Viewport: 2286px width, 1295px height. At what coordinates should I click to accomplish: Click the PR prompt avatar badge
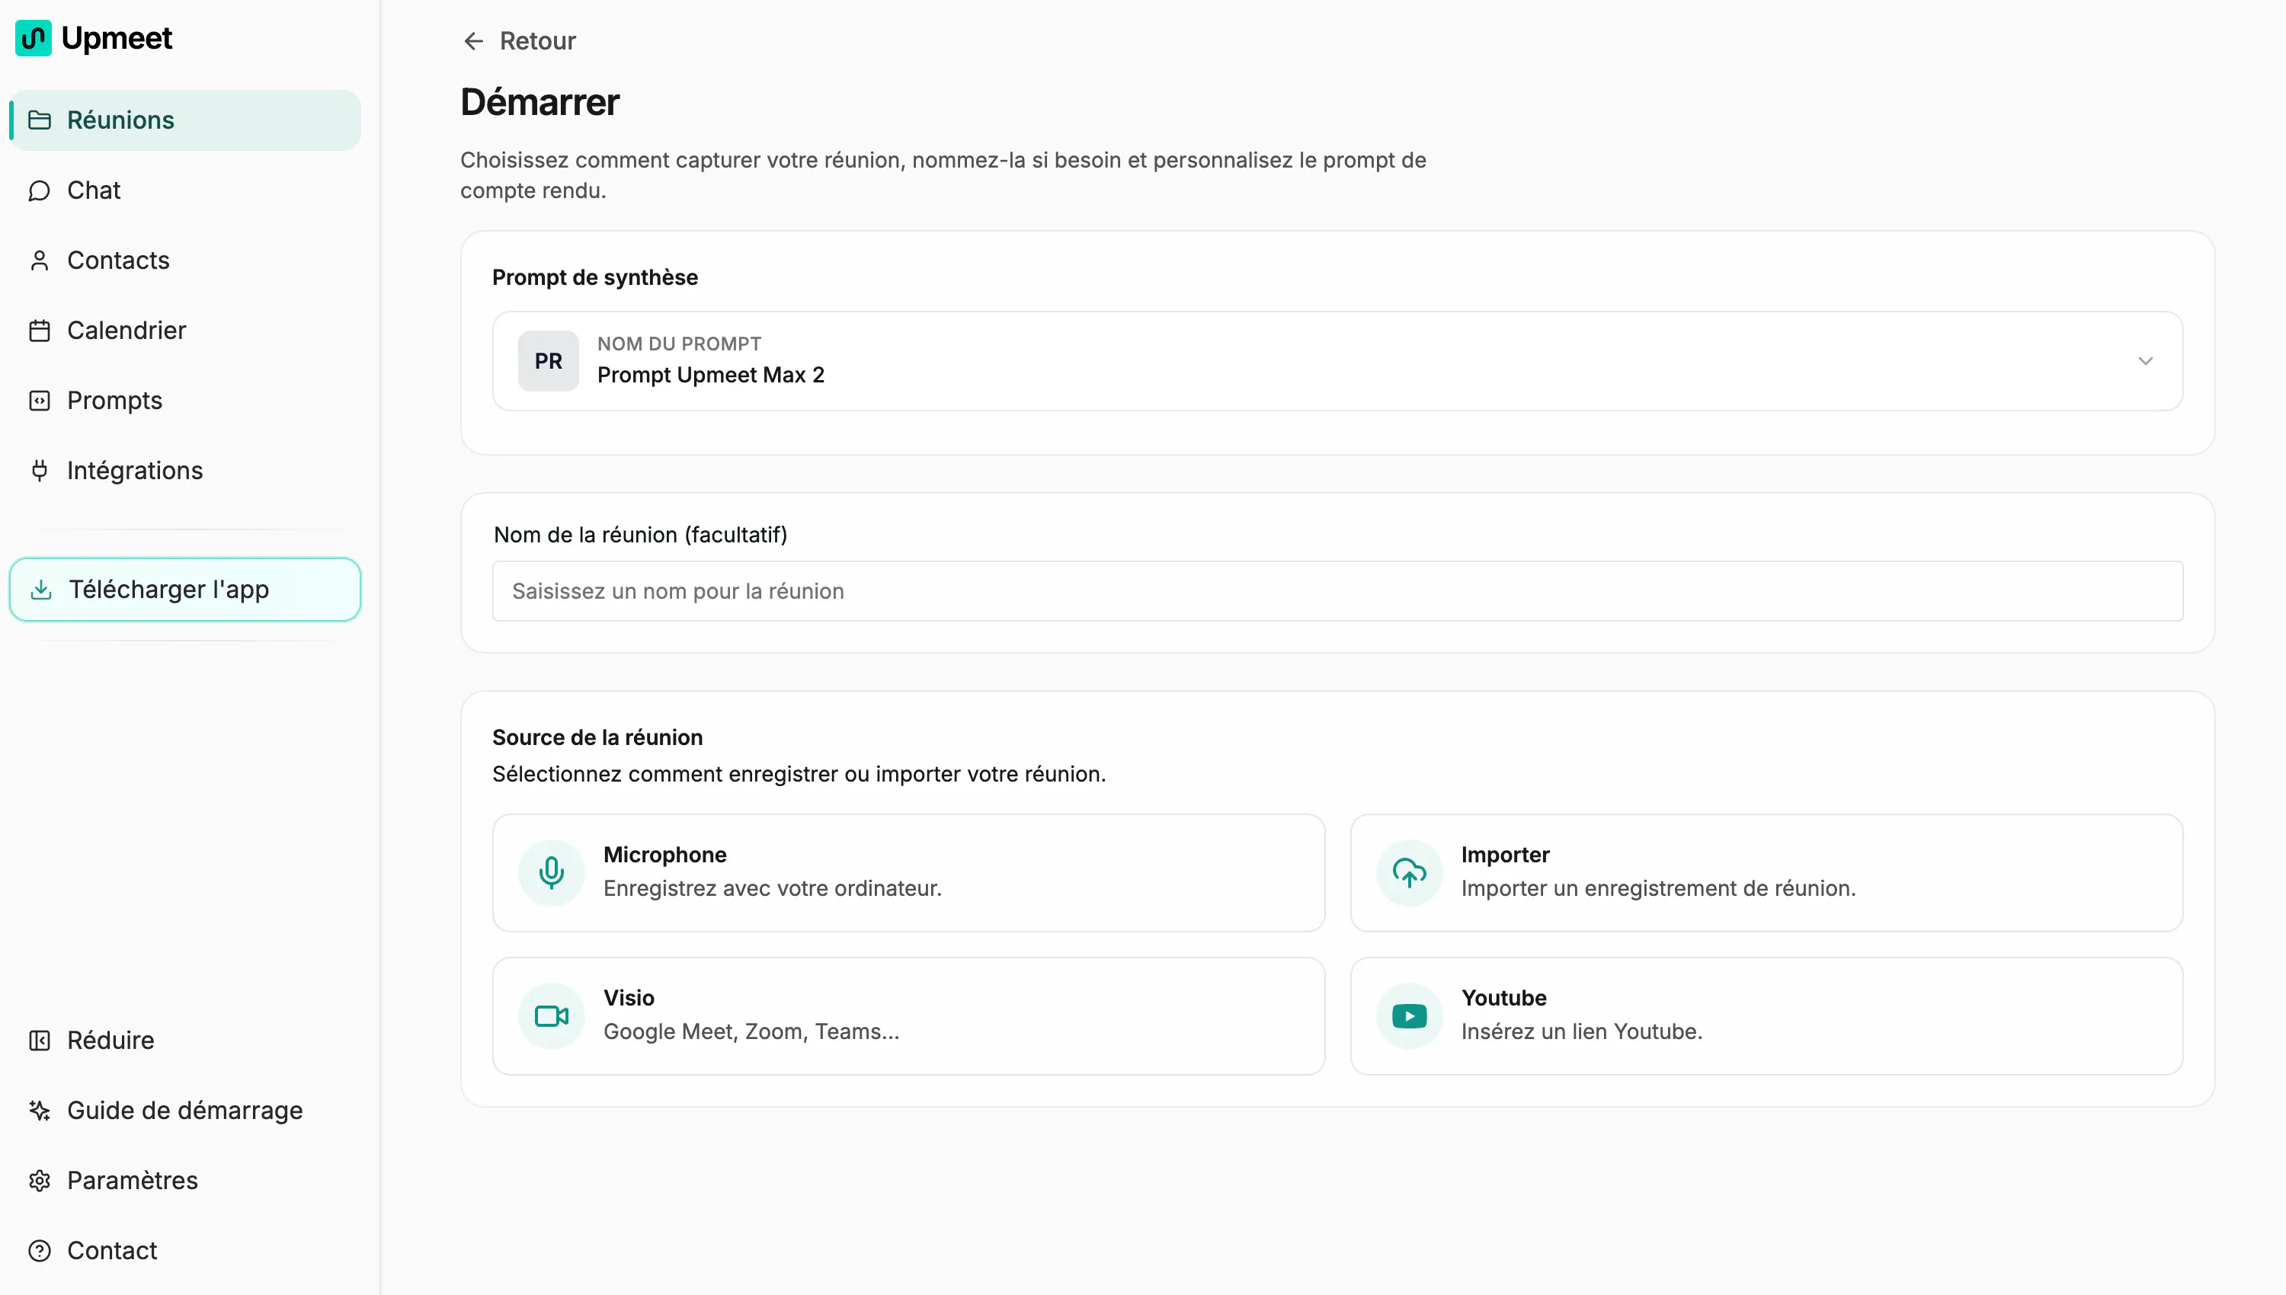coord(548,361)
